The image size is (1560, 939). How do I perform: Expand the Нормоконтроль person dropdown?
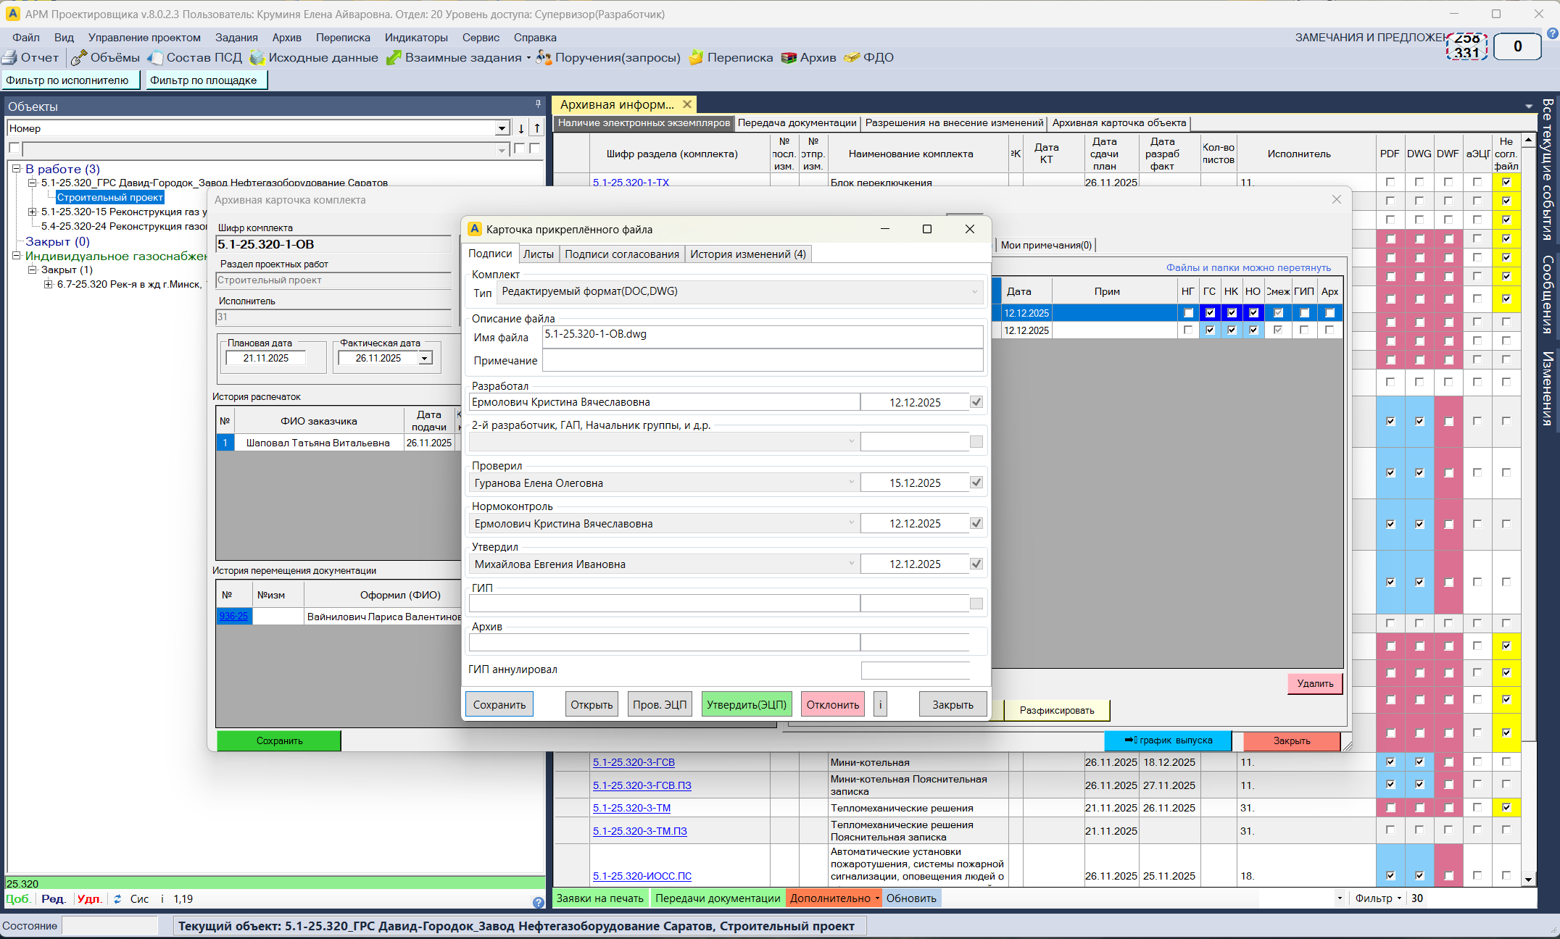851,523
